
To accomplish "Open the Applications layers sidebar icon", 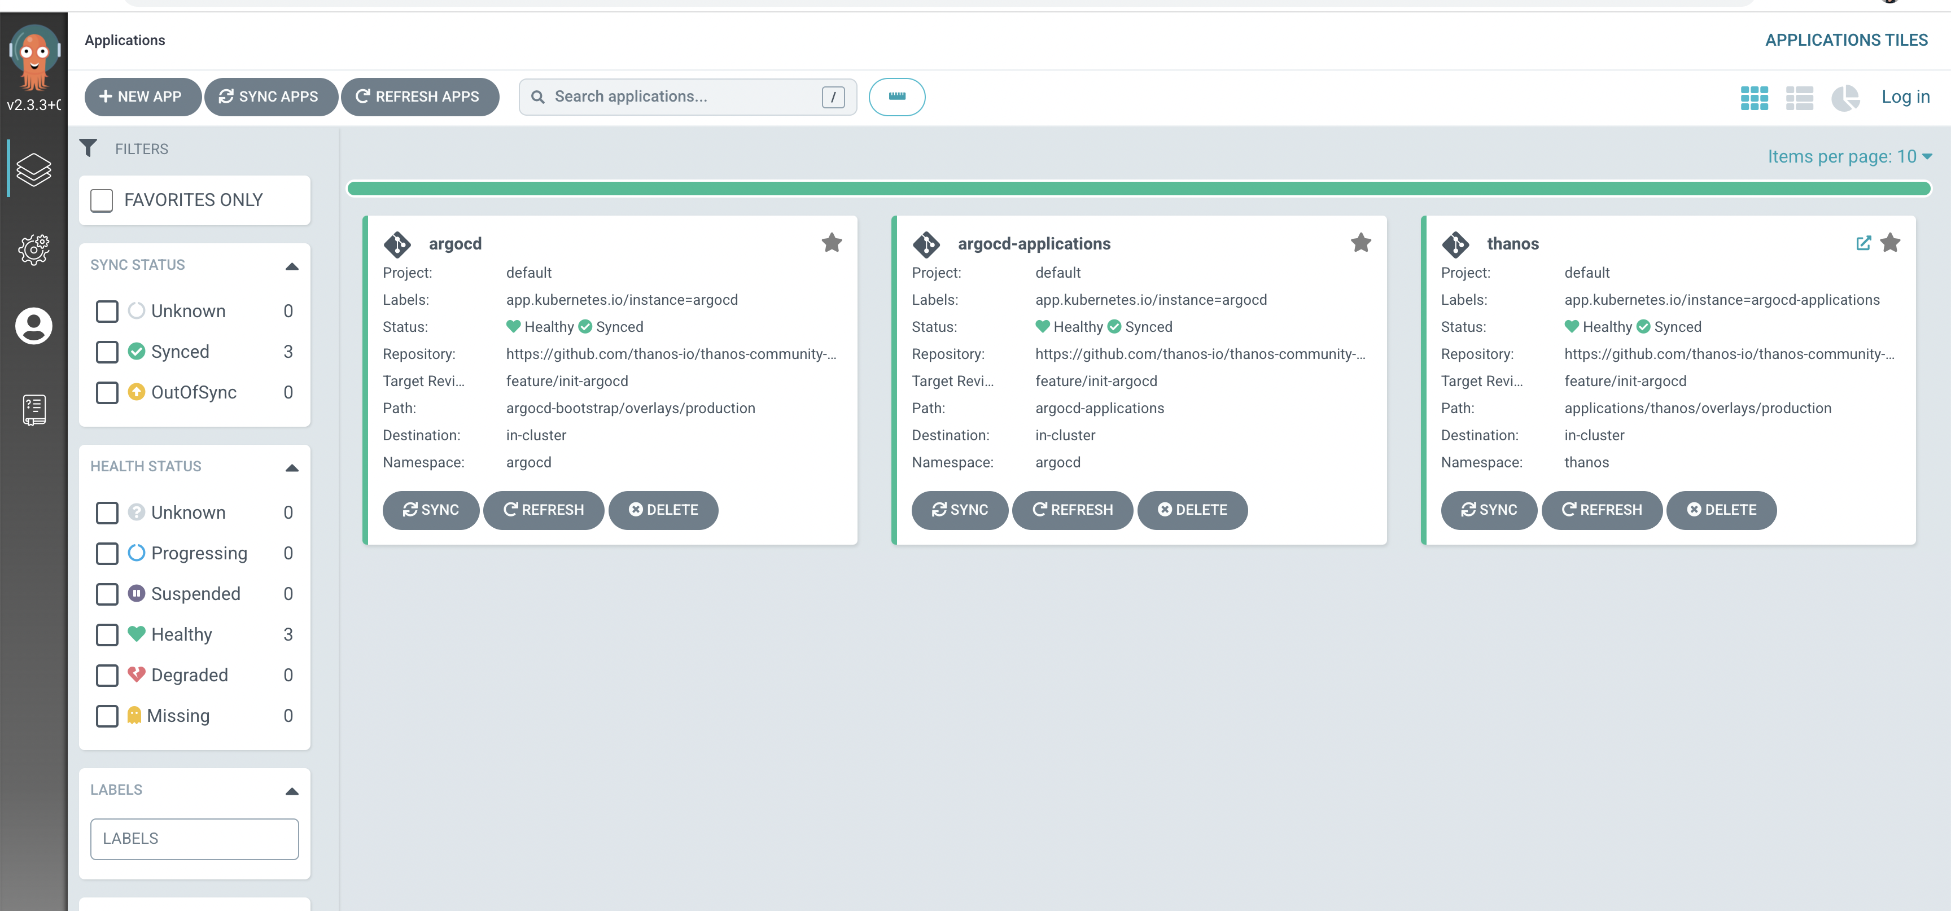I will [33, 169].
